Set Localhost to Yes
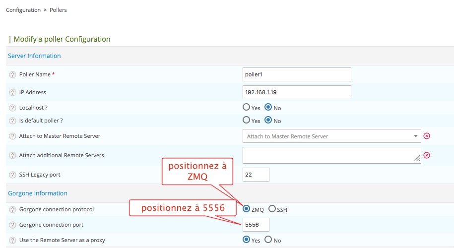454x248 pixels. [247, 107]
